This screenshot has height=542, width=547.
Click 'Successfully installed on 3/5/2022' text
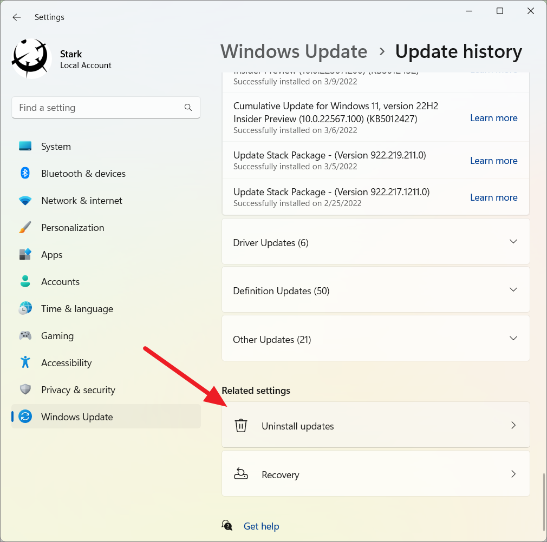(x=295, y=167)
